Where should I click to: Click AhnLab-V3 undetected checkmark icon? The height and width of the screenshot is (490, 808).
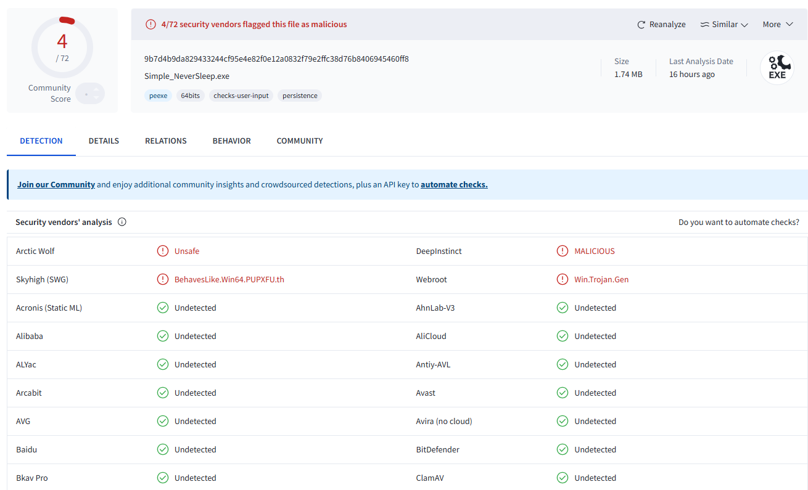click(x=563, y=308)
